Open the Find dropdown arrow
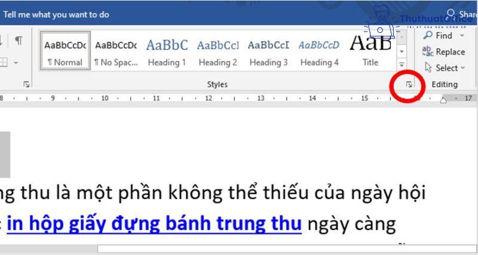The image size is (478, 255). (462, 36)
